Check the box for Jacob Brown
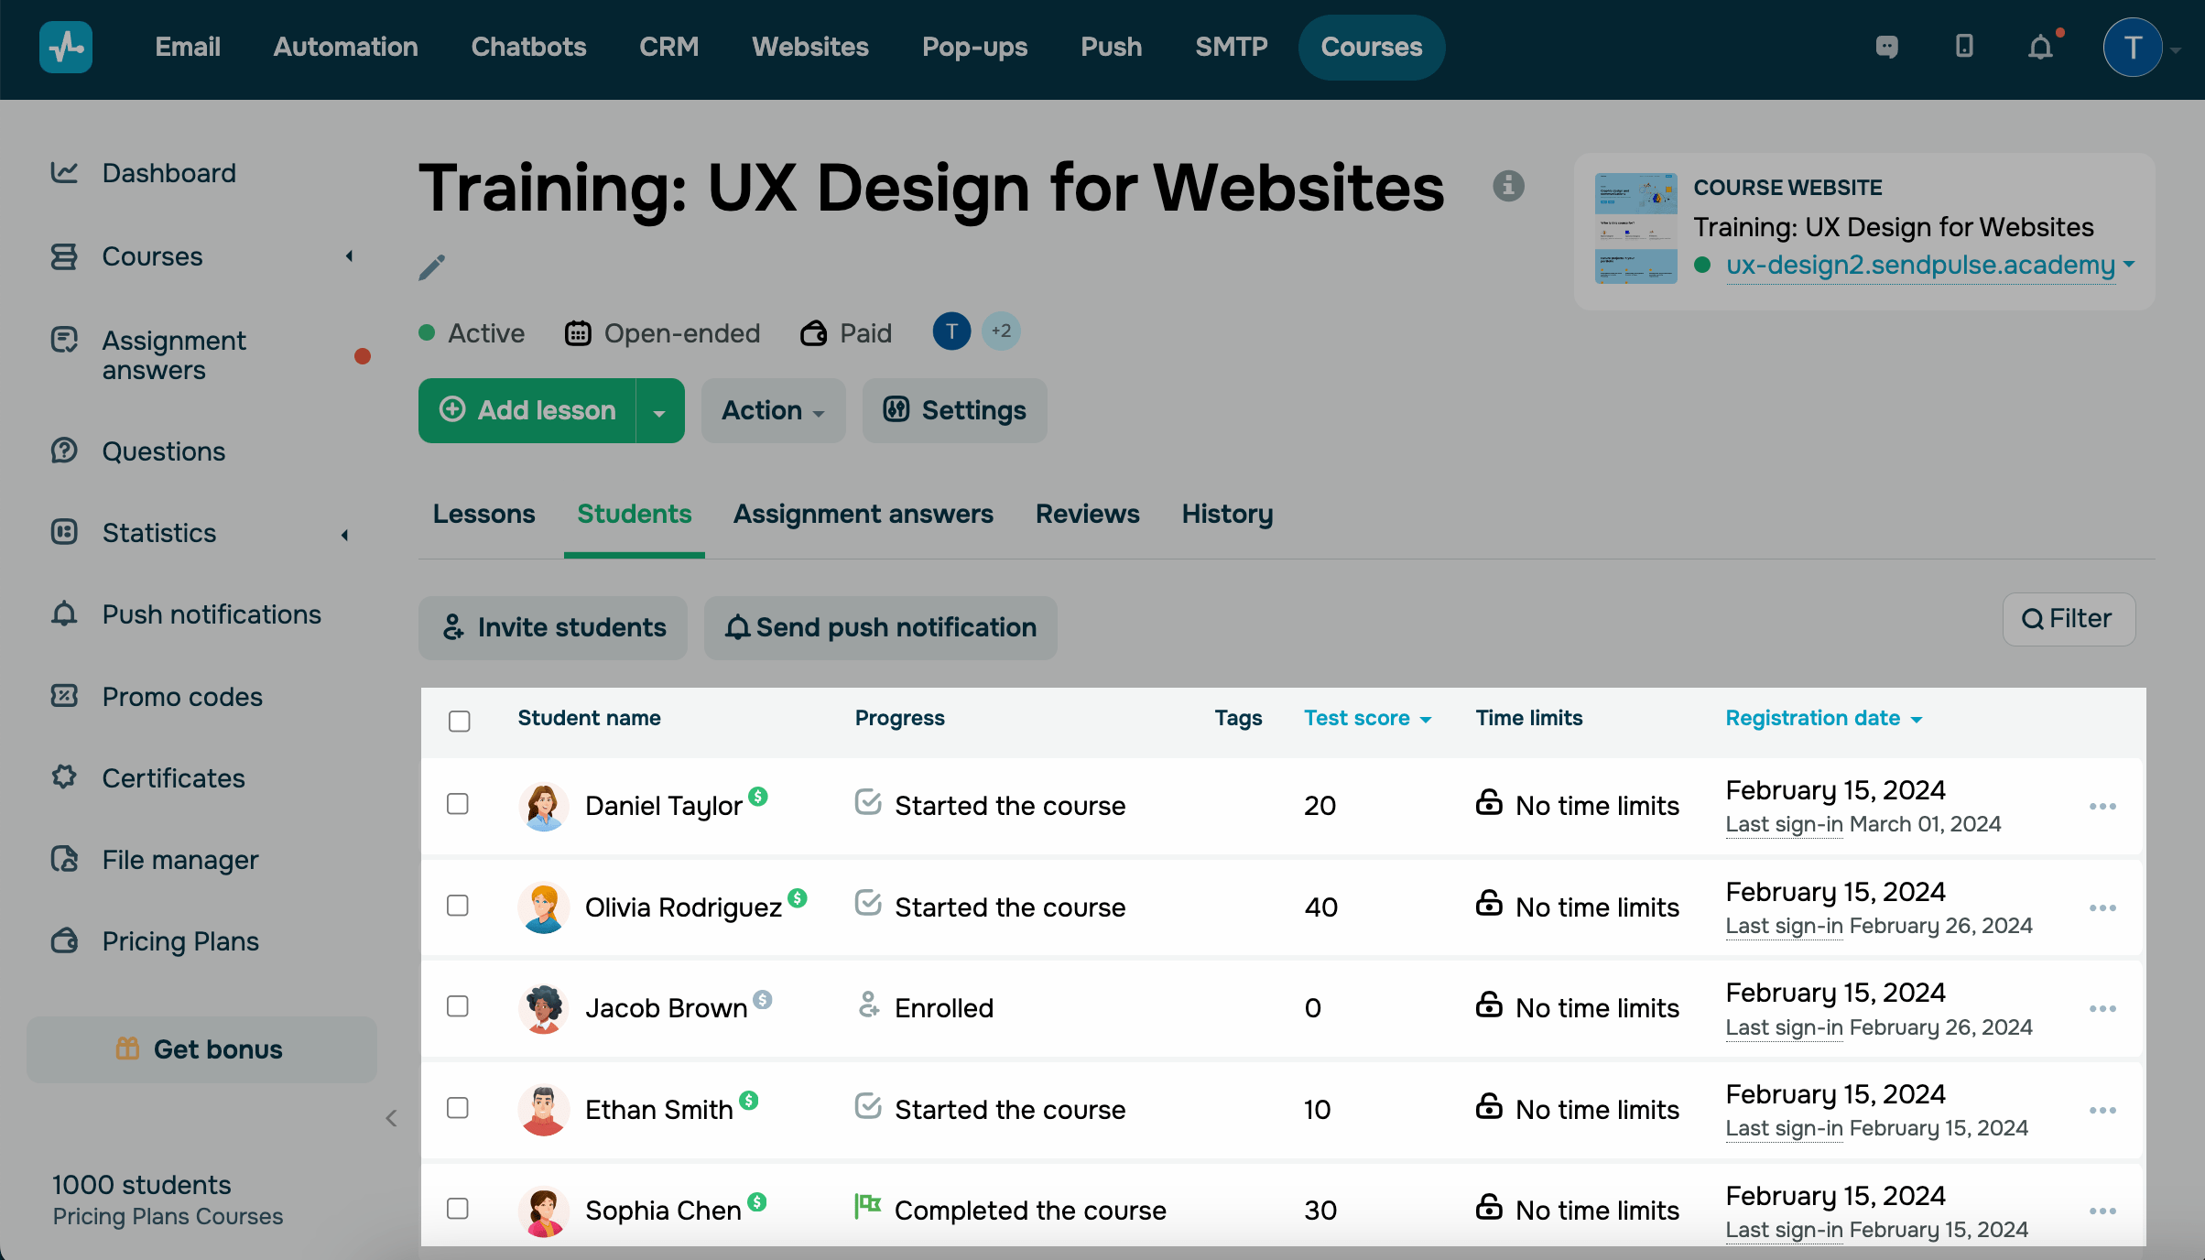 [x=458, y=1006]
